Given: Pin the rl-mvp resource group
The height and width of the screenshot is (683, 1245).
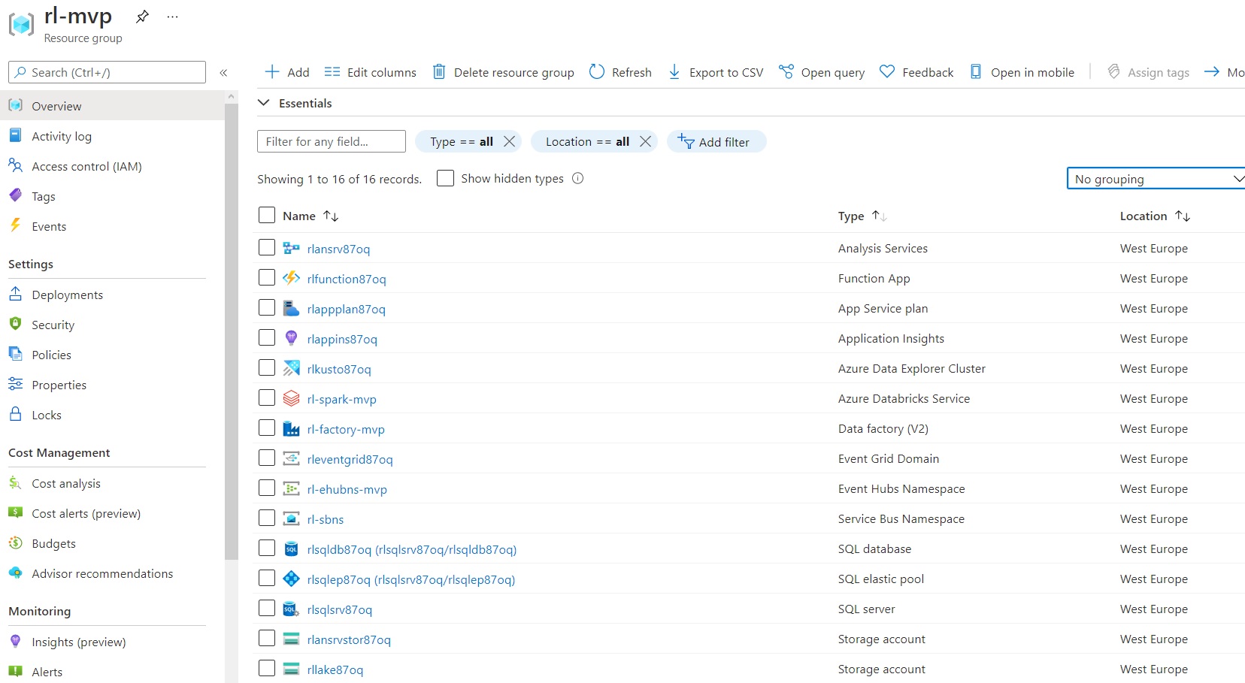Looking at the screenshot, I should [x=142, y=16].
